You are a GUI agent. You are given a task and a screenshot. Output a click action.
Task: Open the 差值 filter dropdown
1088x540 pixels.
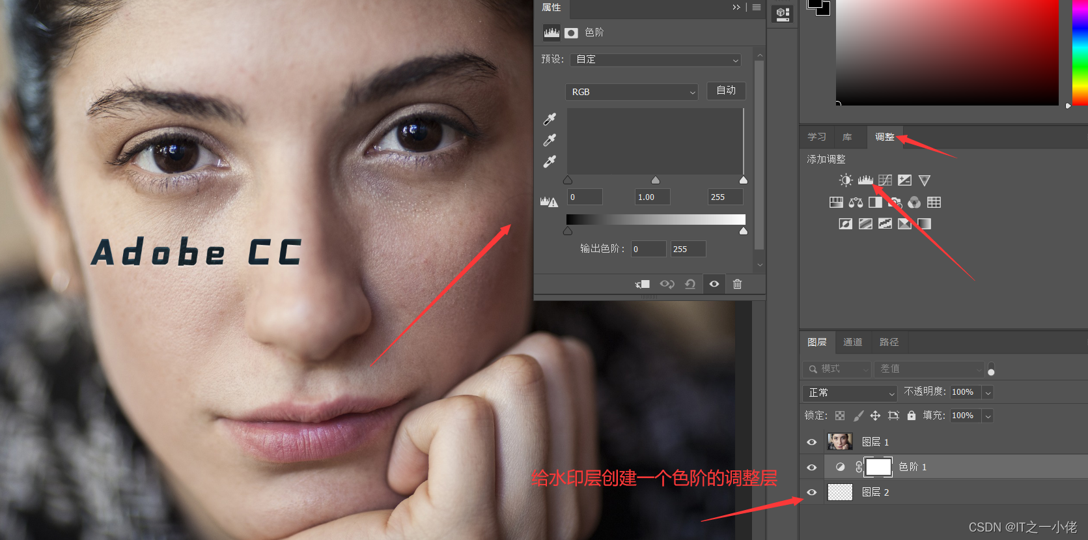(930, 369)
